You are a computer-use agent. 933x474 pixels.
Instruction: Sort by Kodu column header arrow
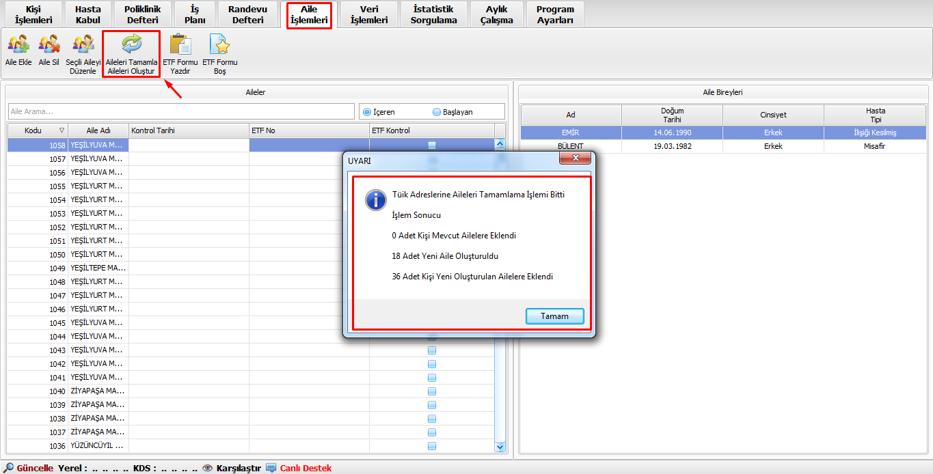(x=62, y=130)
